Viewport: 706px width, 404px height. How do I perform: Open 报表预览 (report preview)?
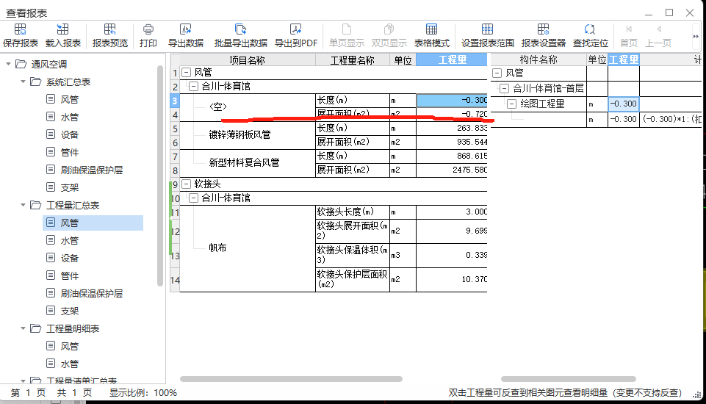[x=110, y=35]
